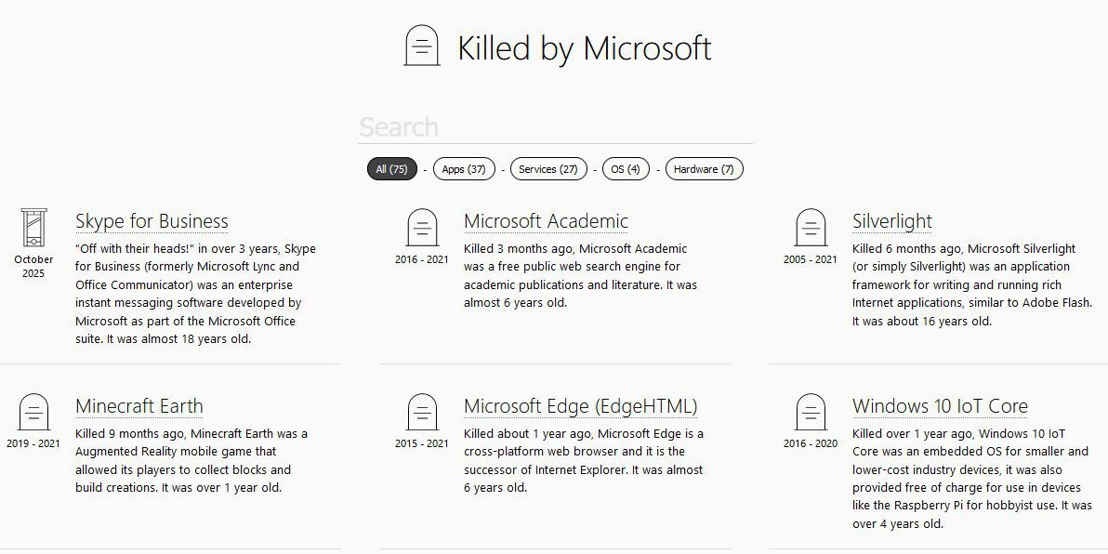Open the Microsoft Academic title link
This screenshot has height=554, width=1108.
pyautogui.click(x=546, y=221)
